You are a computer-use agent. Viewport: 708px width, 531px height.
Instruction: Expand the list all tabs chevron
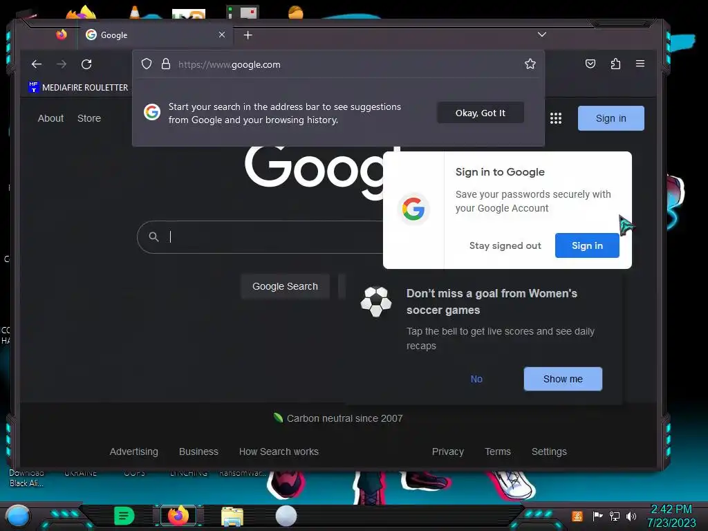coord(542,35)
